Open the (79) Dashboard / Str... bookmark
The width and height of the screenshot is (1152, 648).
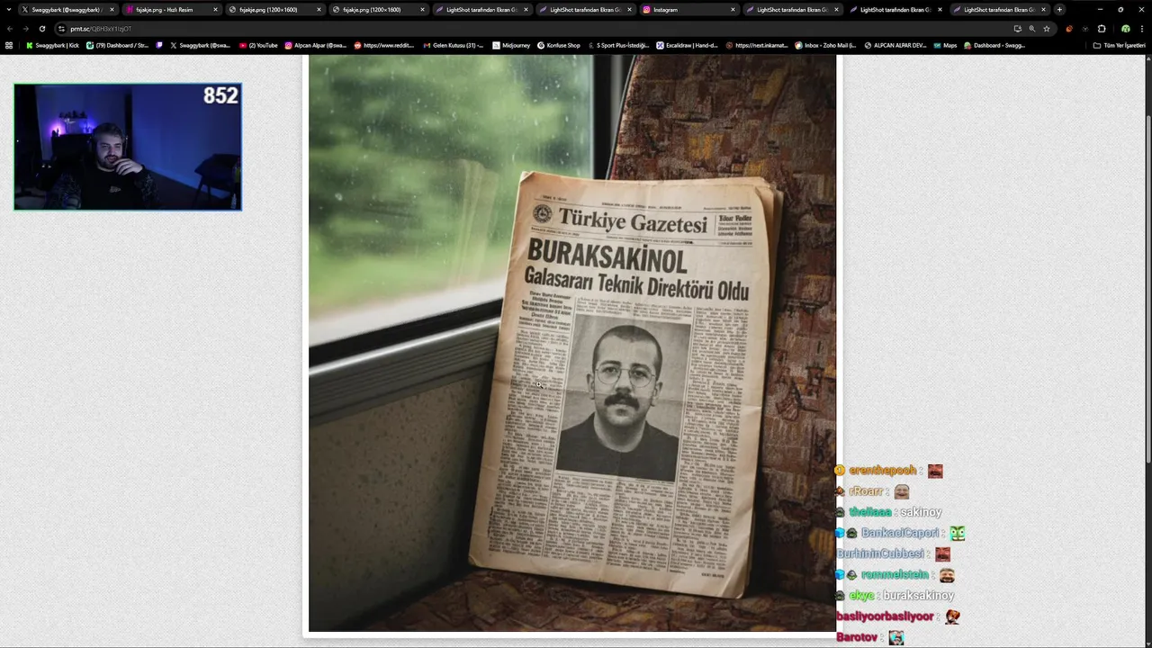click(x=118, y=45)
